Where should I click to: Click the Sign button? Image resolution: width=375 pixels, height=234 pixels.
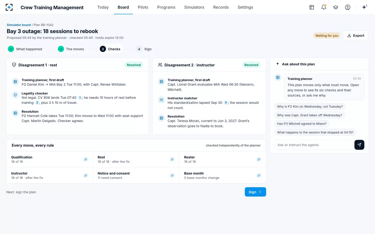[255, 192]
